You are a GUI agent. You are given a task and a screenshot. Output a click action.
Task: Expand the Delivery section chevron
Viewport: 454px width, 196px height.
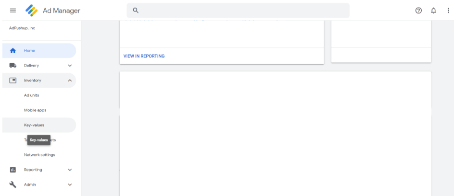click(70, 66)
